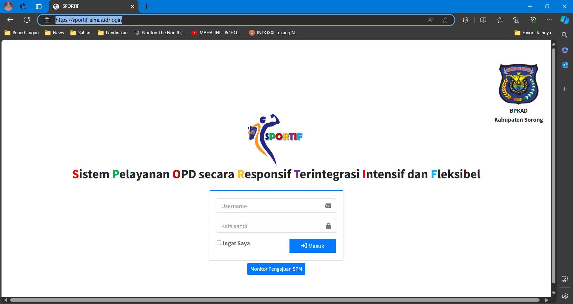573x304 pixels.
Task: Click the Username input field
Action: tap(270, 206)
